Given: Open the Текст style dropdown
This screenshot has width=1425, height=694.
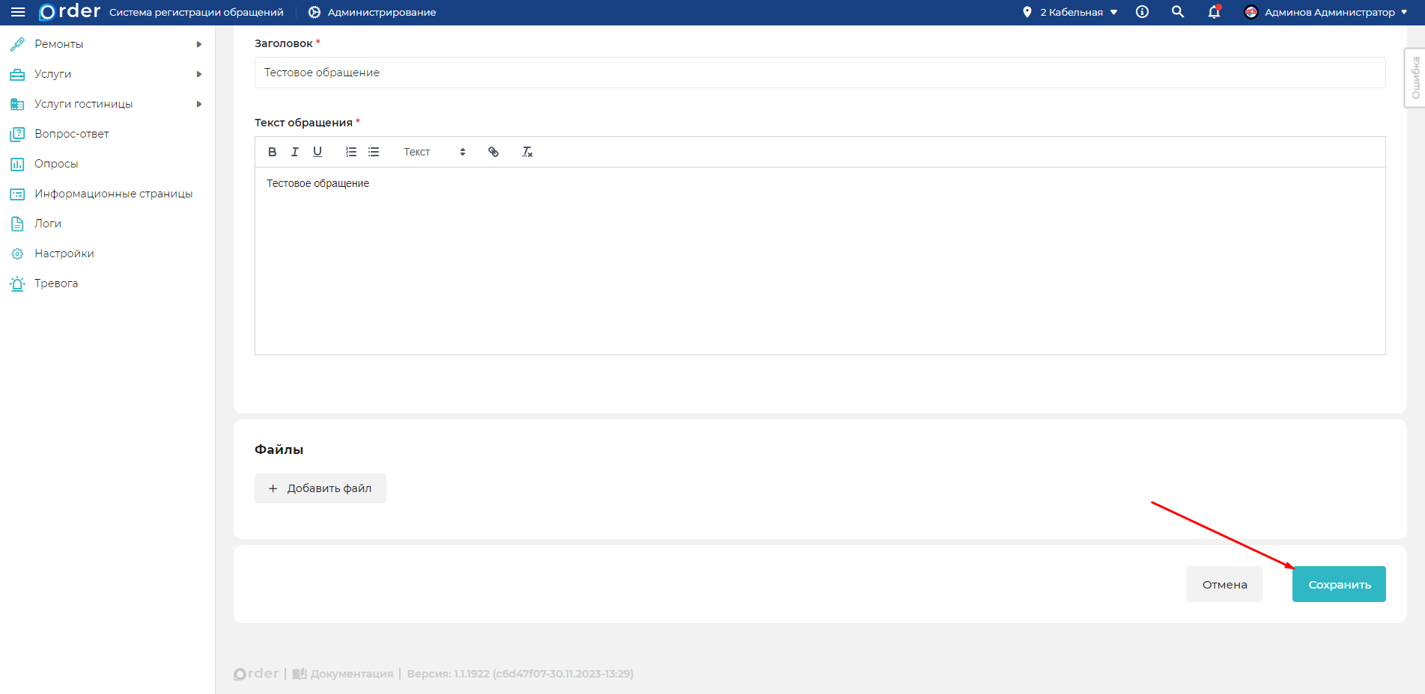Looking at the screenshot, I should point(434,152).
